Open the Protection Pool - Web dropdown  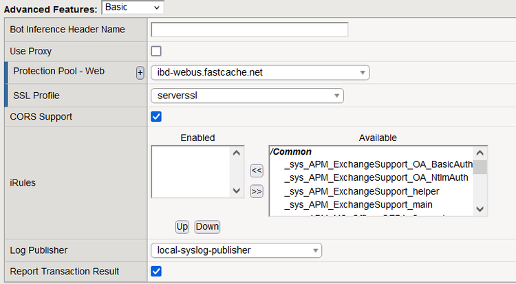[259, 73]
